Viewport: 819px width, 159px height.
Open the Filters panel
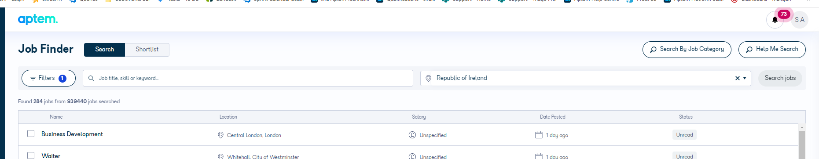pos(48,78)
